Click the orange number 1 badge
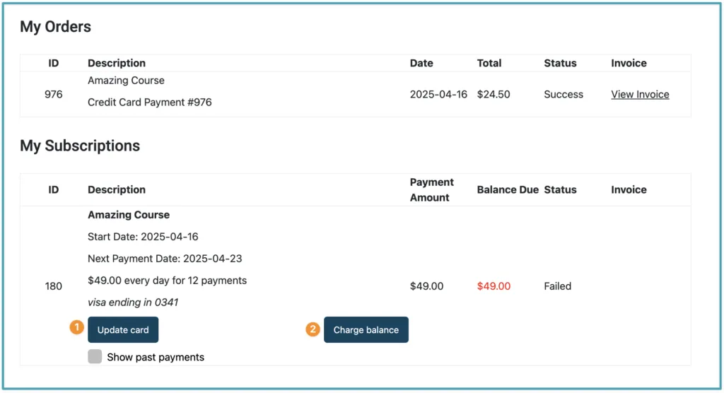 pyautogui.click(x=76, y=328)
